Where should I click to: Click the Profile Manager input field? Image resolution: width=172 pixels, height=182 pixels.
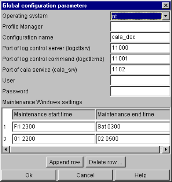[x=140, y=26]
